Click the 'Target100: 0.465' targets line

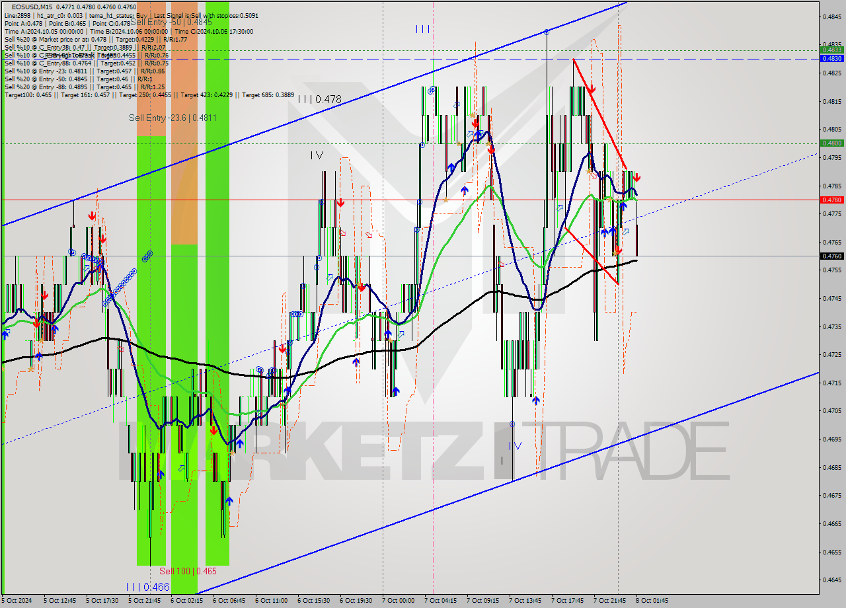pyautogui.click(x=149, y=95)
